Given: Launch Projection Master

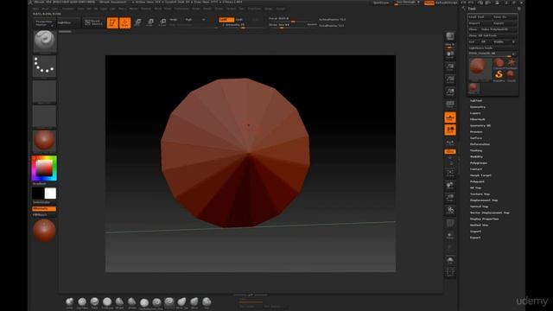Looking at the screenshot, I should (44, 23).
